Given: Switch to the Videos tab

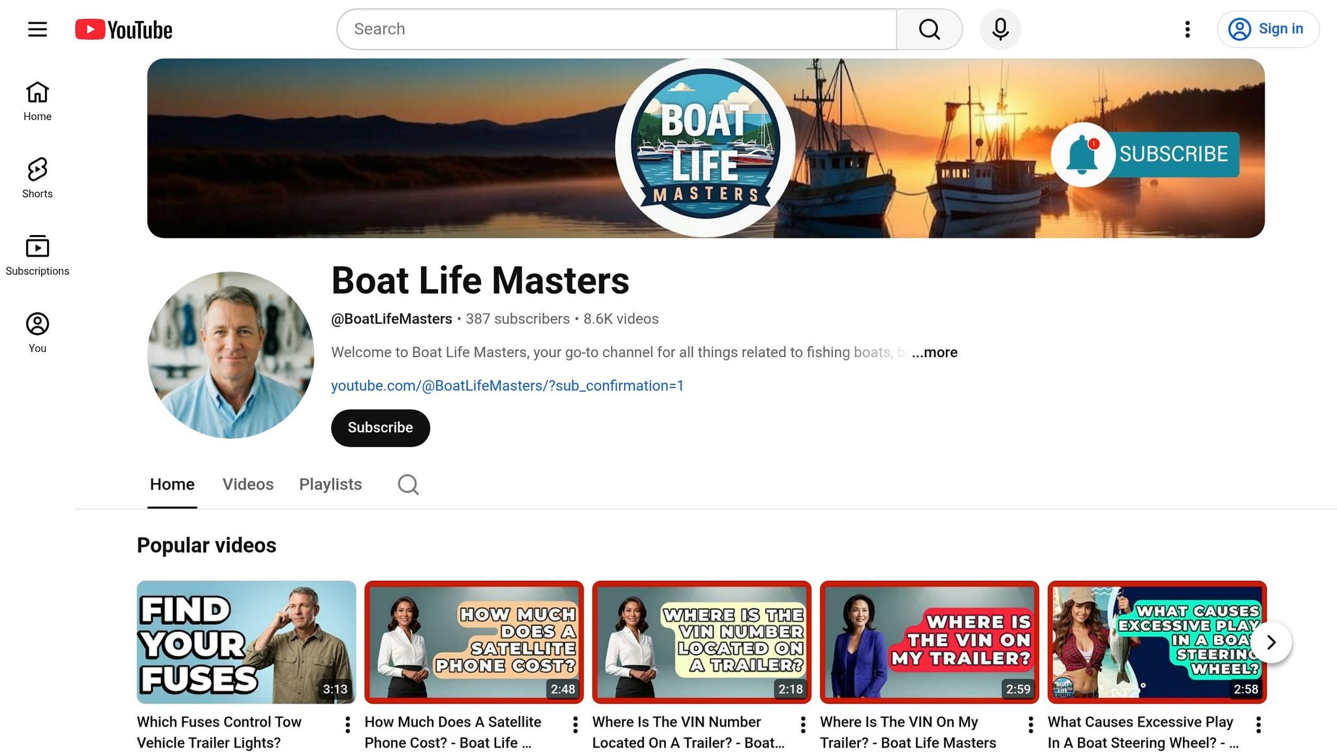Looking at the screenshot, I should pyautogui.click(x=248, y=484).
